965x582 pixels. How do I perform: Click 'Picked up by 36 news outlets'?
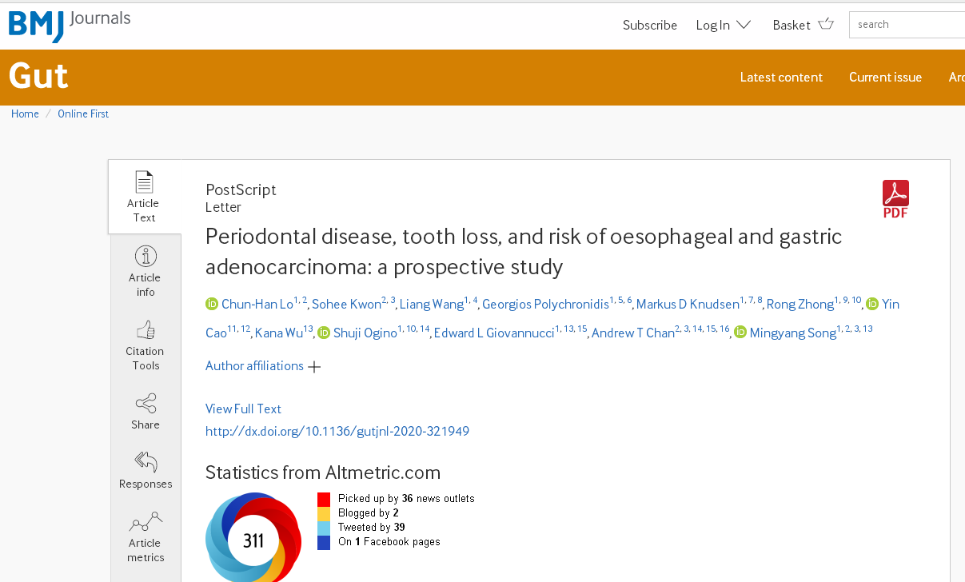(x=406, y=499)
